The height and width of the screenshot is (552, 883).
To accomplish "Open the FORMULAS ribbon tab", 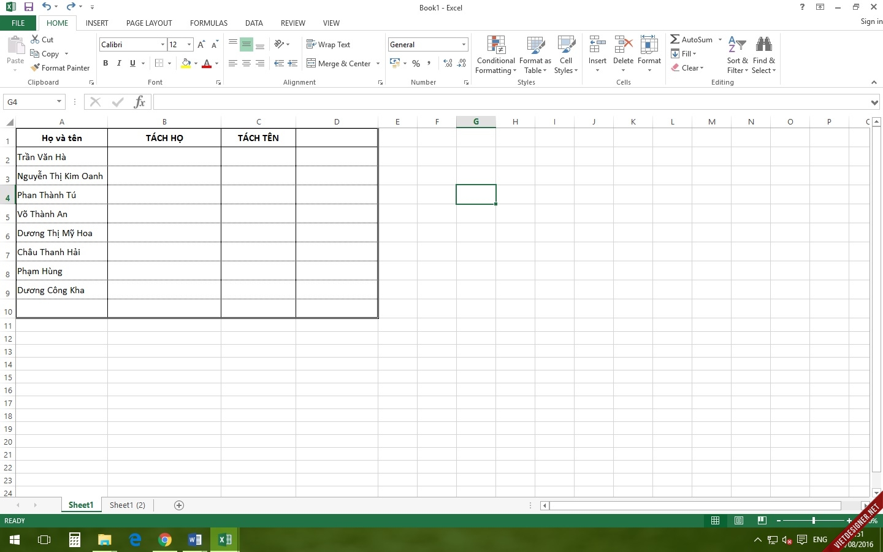I will click(x=208, y=23).
